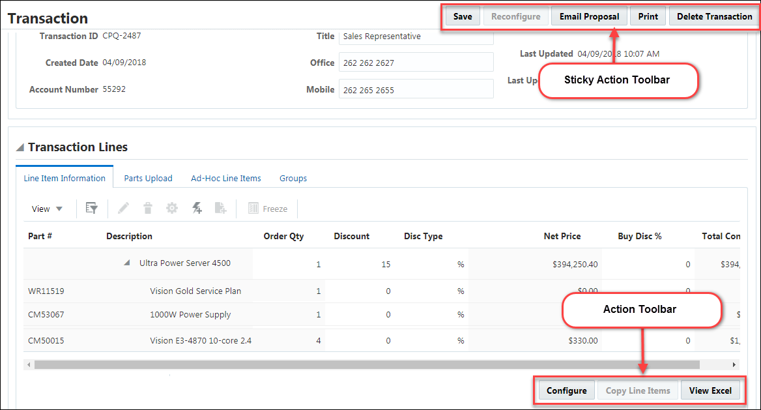Image resolution: width=761 pixels, height=410 pixels.
Task: Select the add-document toolbar icon
Action: pyautogui.click(x=220, y=208)
